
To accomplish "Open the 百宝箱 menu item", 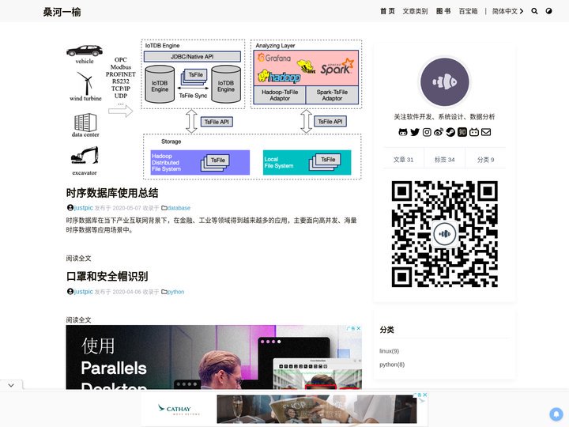I will tap(468, 11).
